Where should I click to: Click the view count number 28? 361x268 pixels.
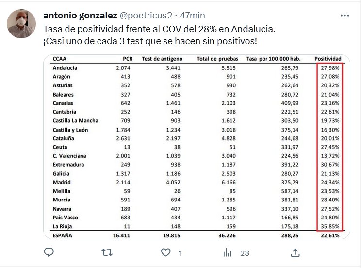click(245, 253)
